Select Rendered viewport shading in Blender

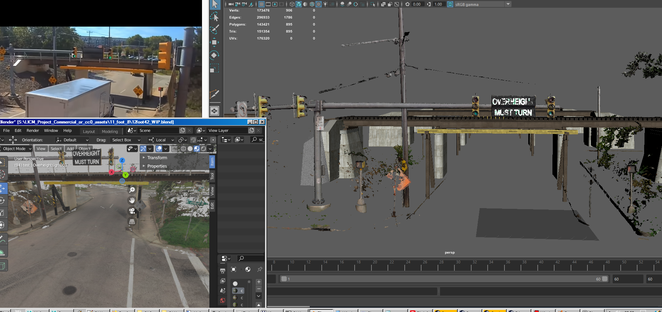pos(203,149)
